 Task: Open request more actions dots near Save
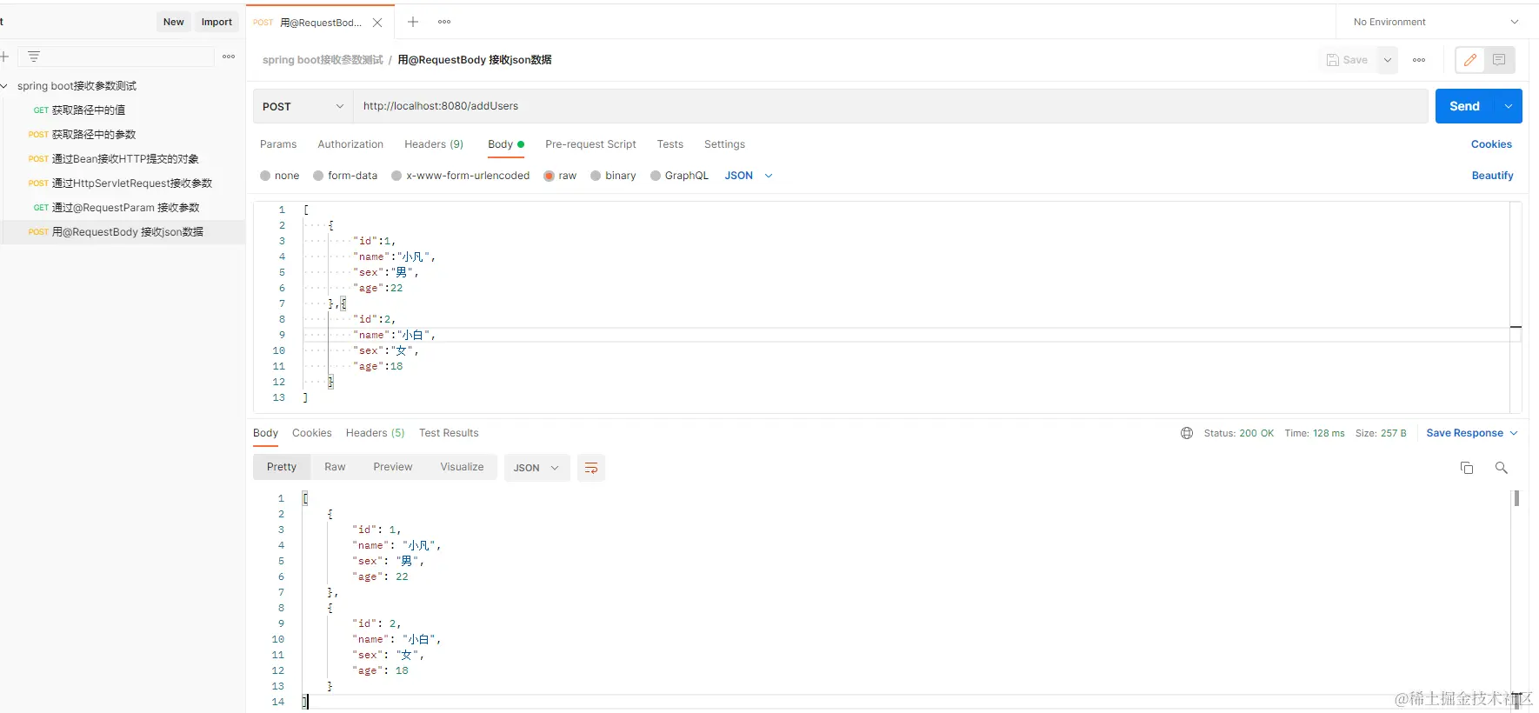(x=1419, y=60)
